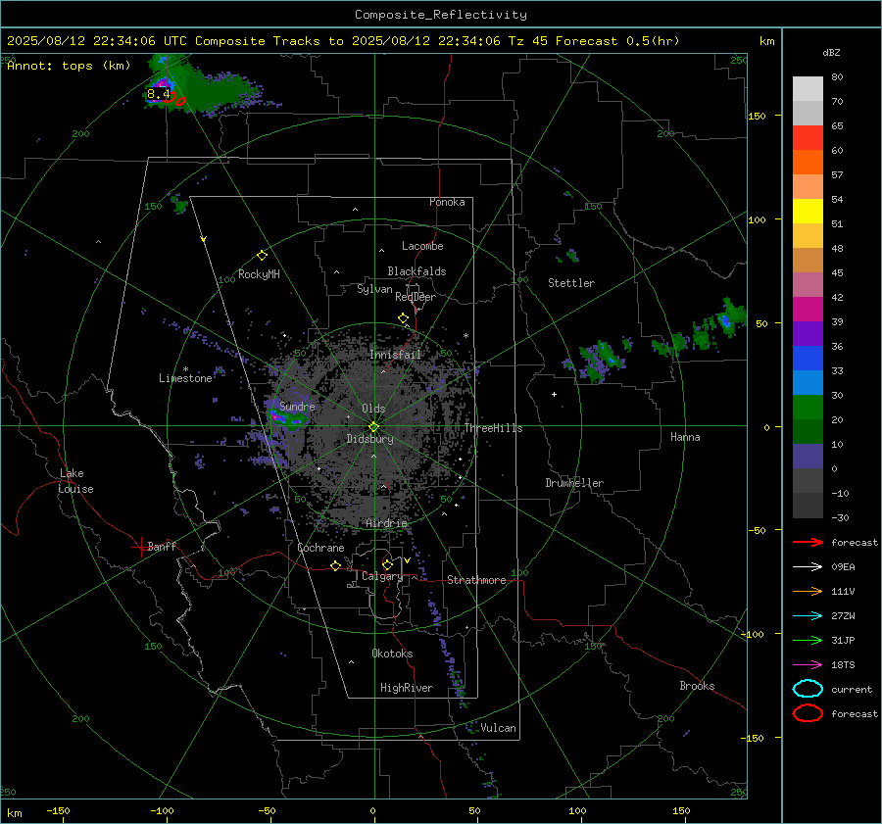Click the magenta 18TS arrow symbol
The height and width of the screenshot is (824, 882).
pyautogui.click(x=808, y=665)
